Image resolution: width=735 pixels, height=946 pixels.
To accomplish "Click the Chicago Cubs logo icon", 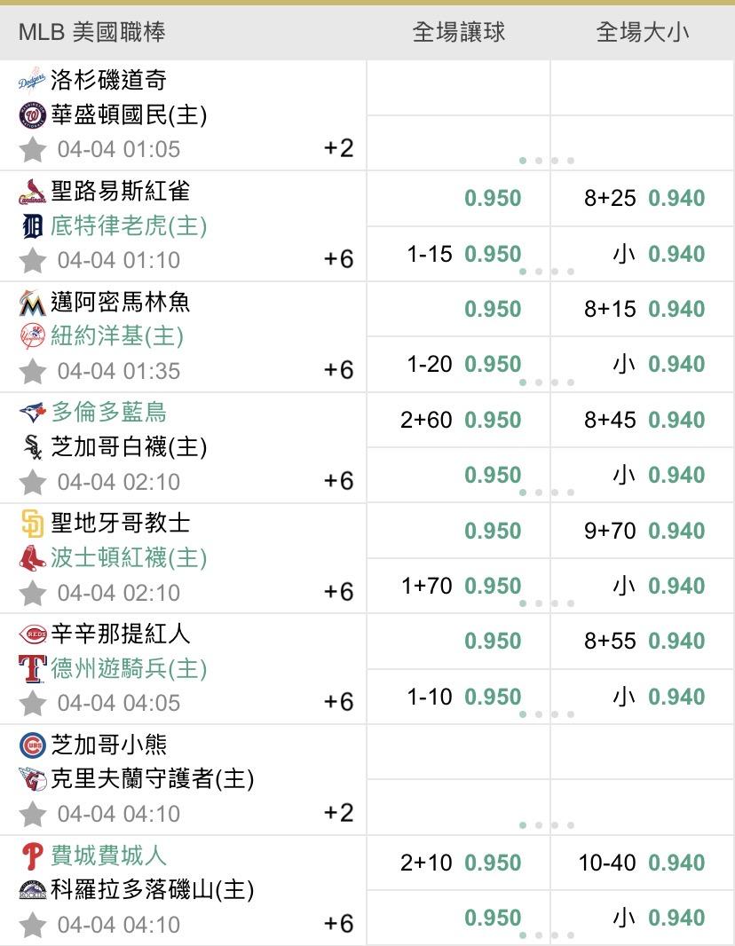I will (32, 745).
